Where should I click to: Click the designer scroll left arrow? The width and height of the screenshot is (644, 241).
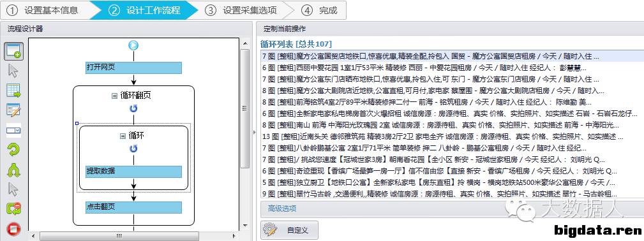33,236
